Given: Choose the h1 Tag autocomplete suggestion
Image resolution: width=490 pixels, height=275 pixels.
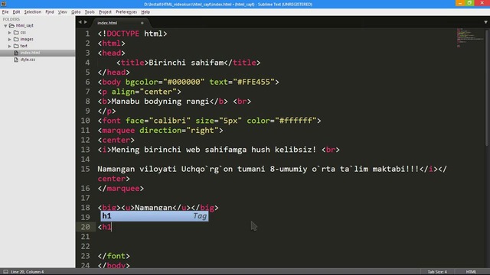Looking at the screenshot, I should (155, 216).
